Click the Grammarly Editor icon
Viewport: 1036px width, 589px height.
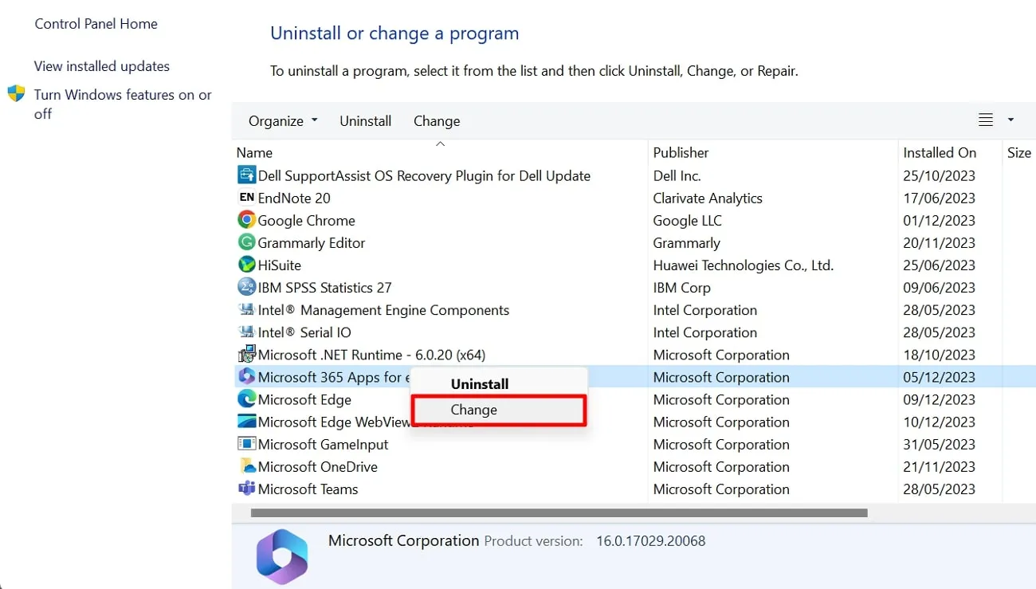pos(245,242)
